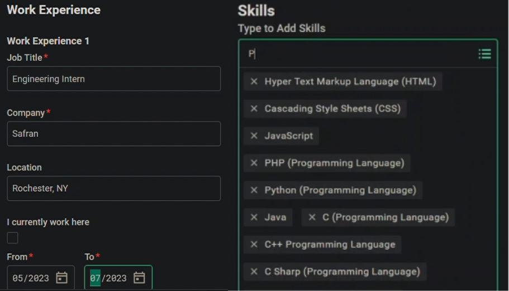Select the Type to Add Skills label

coord(282,28)
